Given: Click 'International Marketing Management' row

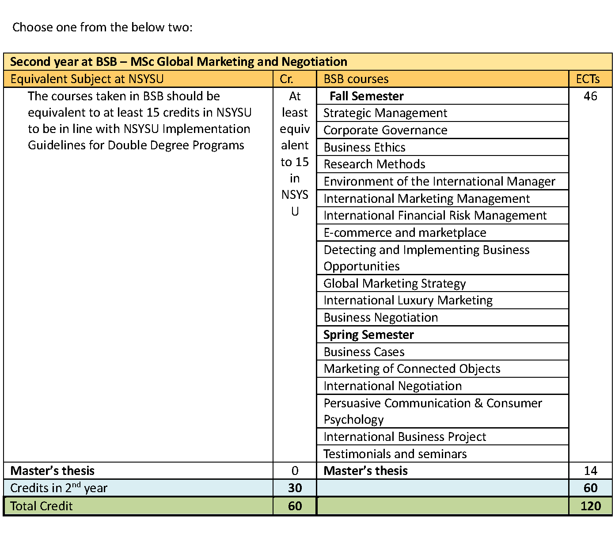Looking at the screenshot, I should pos(443,199).
